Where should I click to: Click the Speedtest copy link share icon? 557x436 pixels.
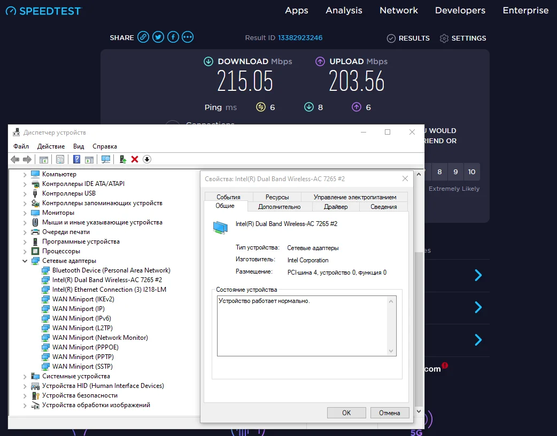coord(143,37)
